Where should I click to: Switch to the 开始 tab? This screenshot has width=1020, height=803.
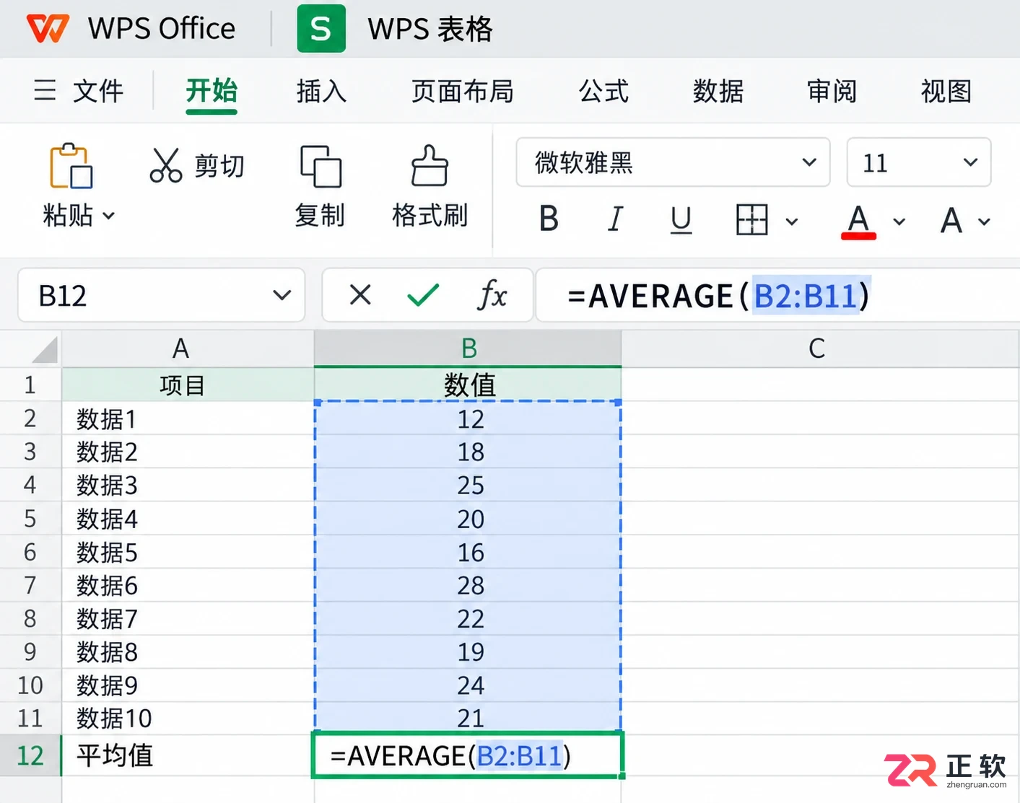tap(212, 92)
